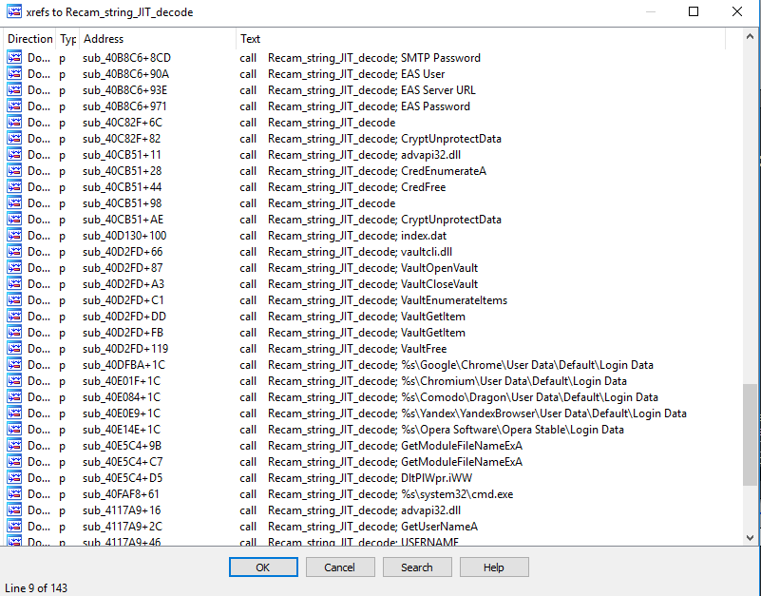Image resolution: width=761 pixels, height=596 pixels.
Task: Sort by the Text column header
Action: coord(481,39)
